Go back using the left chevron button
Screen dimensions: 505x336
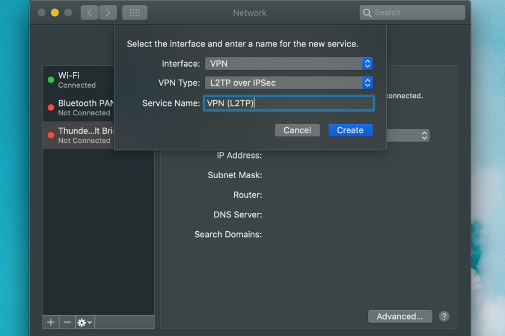point(89,12)
